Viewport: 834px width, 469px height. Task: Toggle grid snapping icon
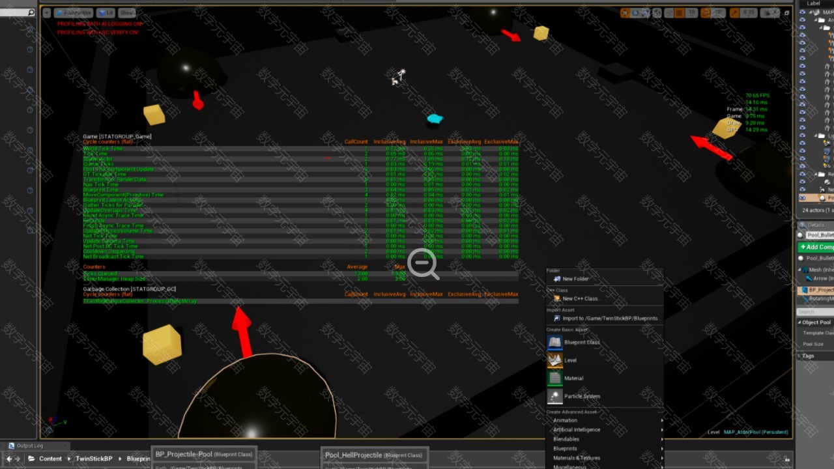click(679, 12)
